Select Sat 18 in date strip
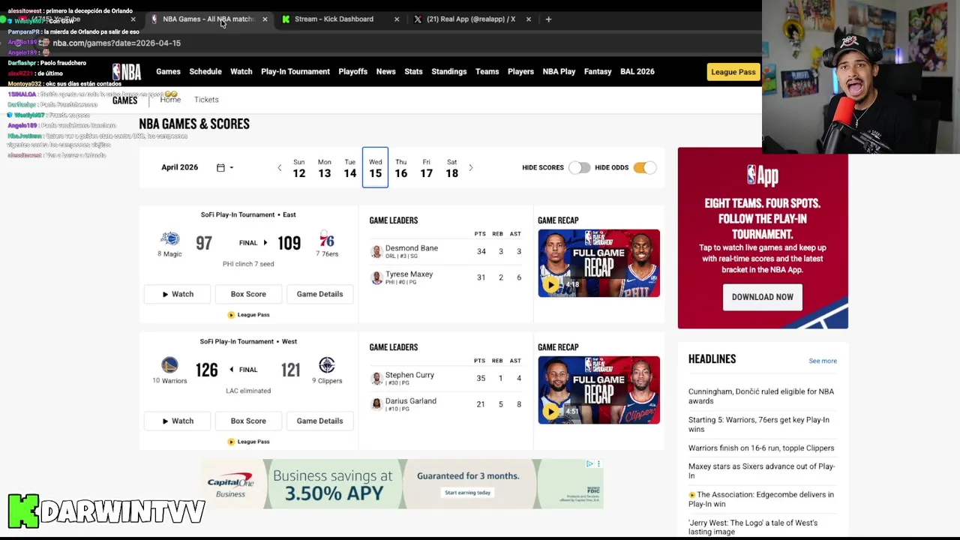The width and height of the screenshot is (960, 540). pos(451,168)
